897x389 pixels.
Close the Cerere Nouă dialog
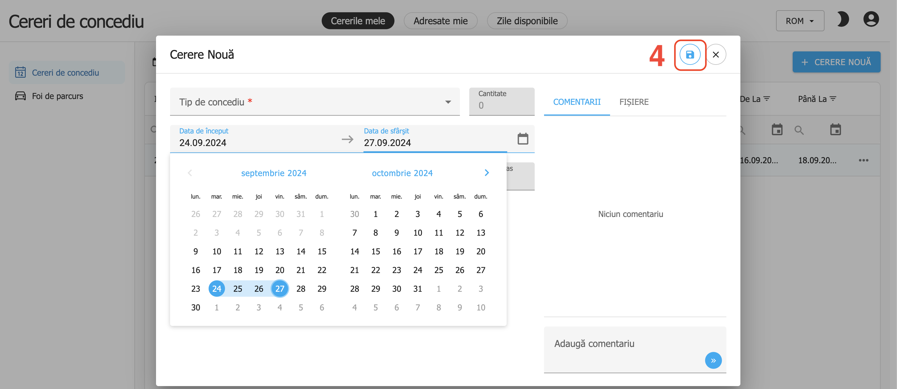tap(716, 55)
